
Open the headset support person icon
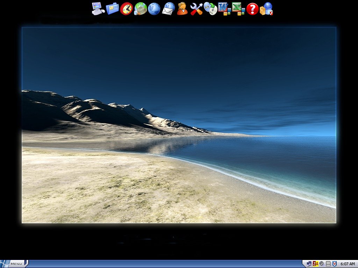[182, 8]
